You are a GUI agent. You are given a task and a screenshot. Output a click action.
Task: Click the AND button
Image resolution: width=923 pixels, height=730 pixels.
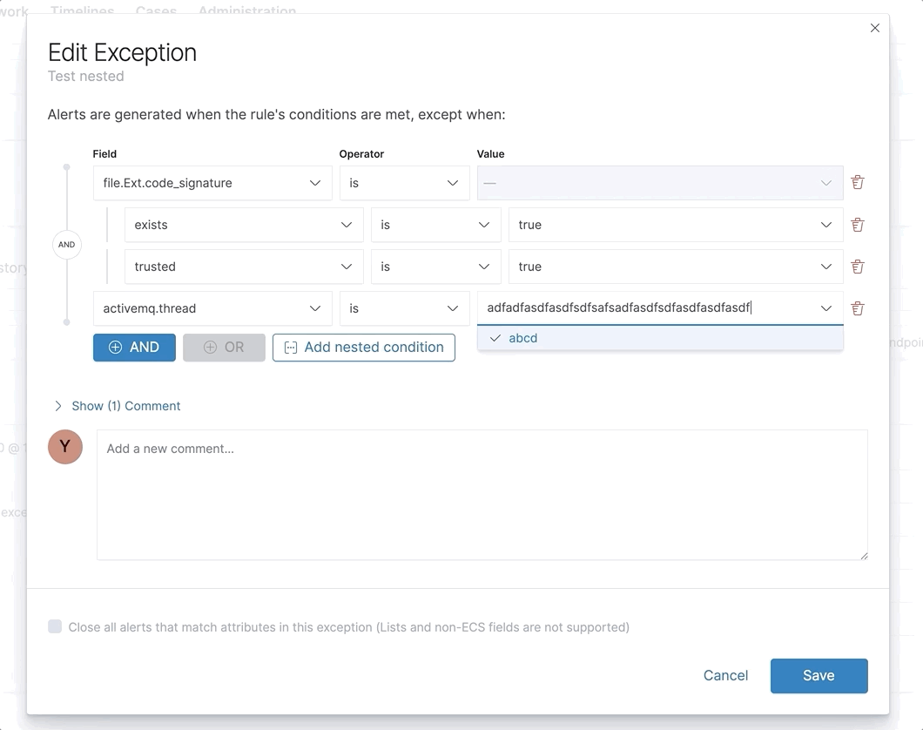pos(134,347)
